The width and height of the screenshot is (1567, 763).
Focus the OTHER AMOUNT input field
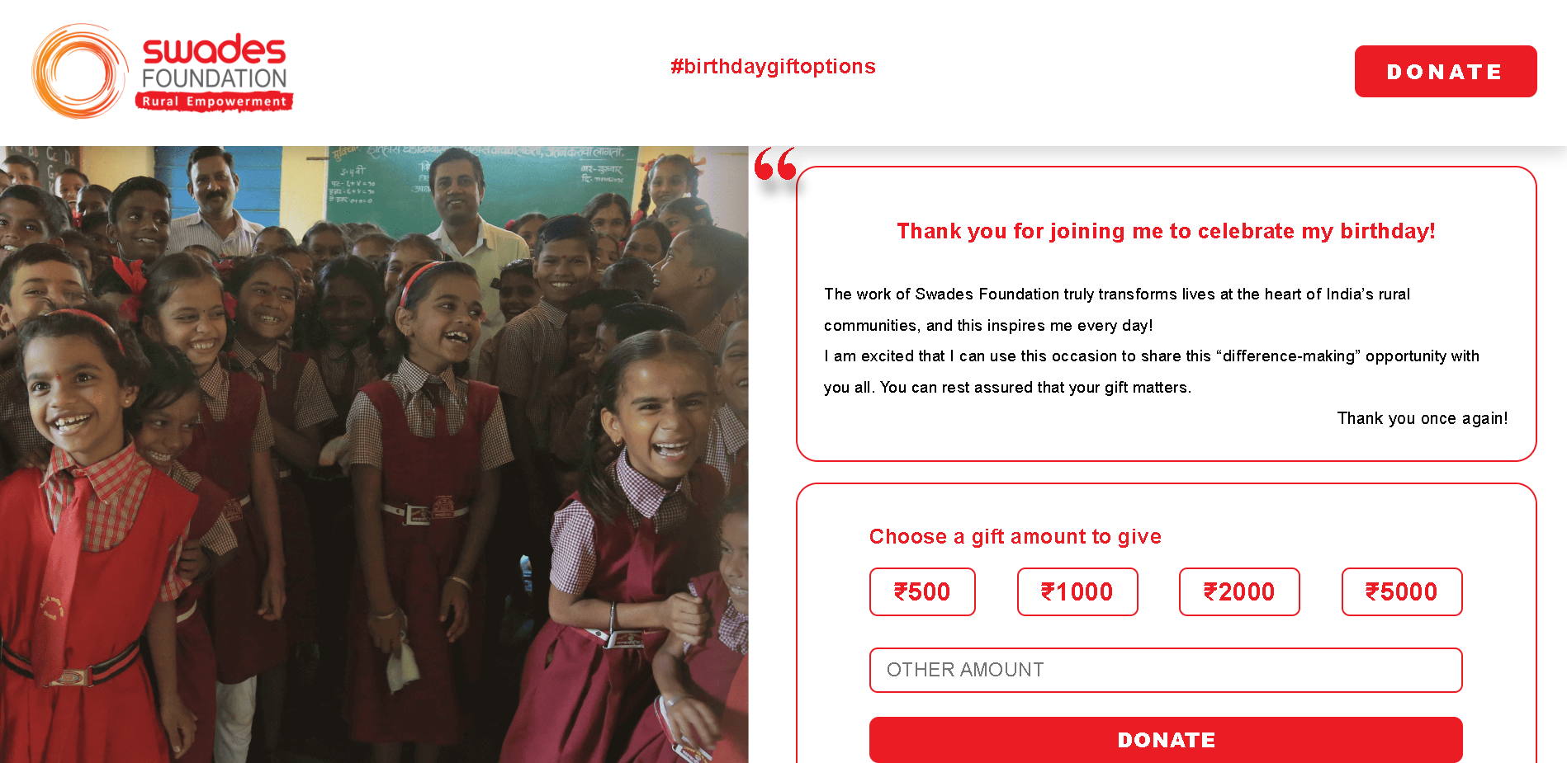(1166, 670)
